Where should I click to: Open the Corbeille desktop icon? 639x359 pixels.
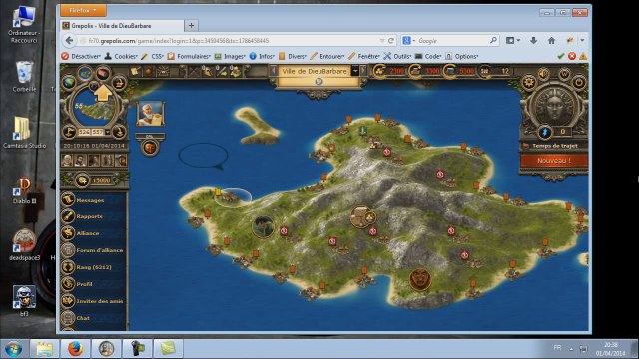[x=24, y=77]
